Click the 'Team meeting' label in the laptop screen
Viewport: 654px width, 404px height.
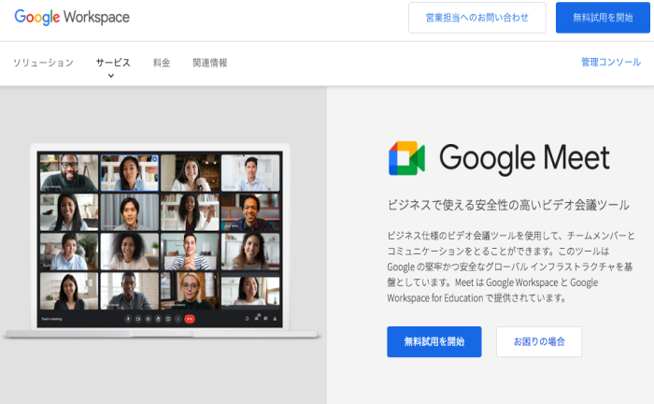coord(51,319)
